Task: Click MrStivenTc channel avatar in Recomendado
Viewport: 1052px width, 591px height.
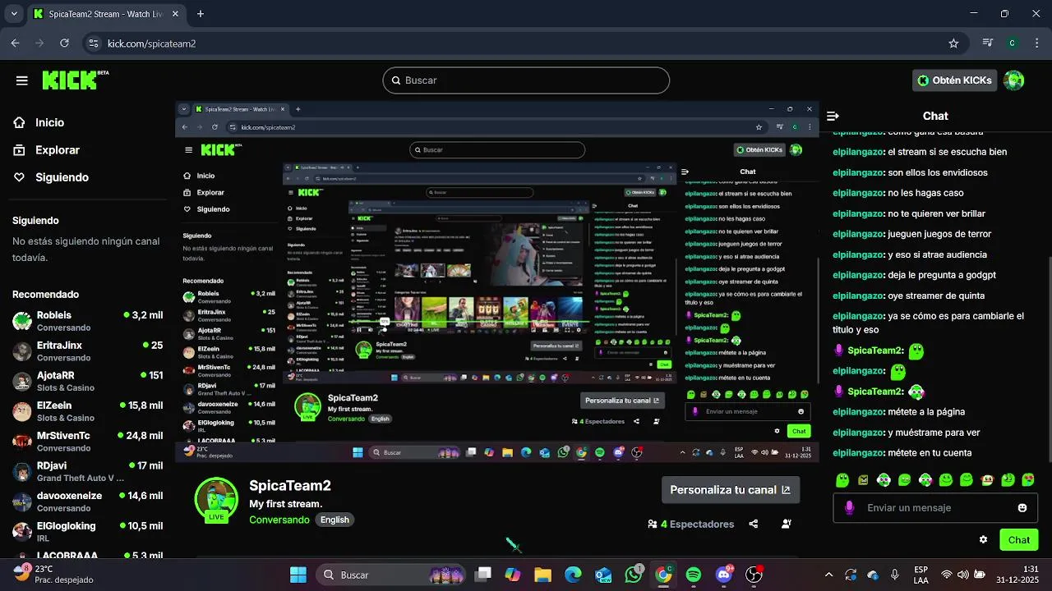Action: [x=22, y=442]
